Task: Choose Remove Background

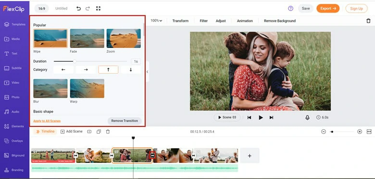Action: [280, 21]
